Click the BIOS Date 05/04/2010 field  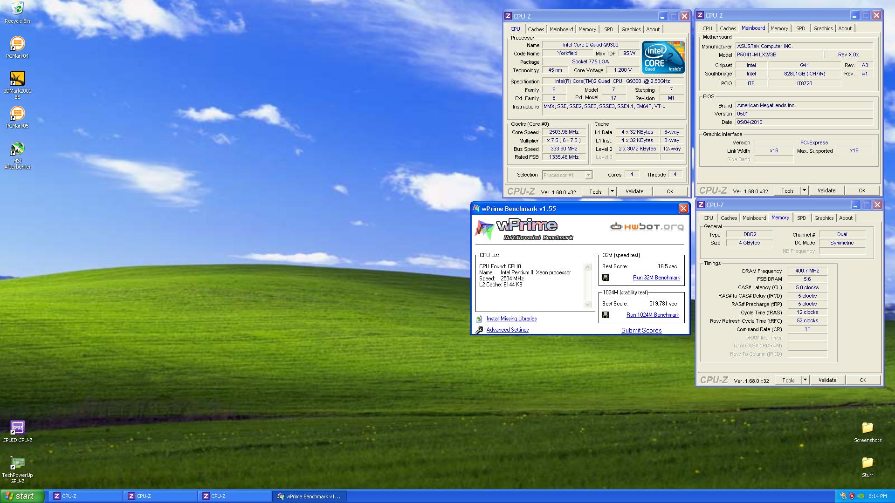[804, 122]
